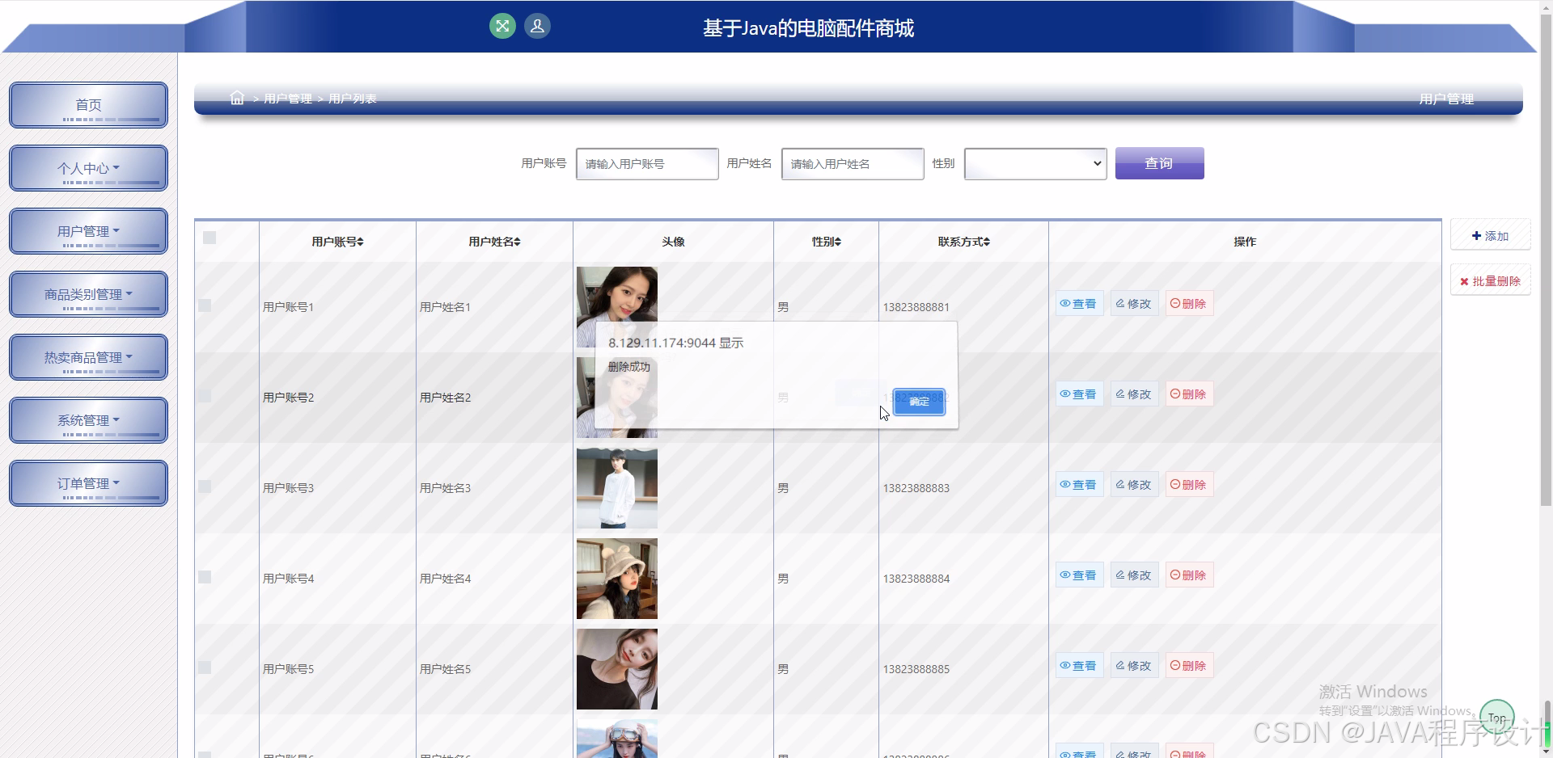1553x758 pixels.
Task: Go to home via breadcrumb house icon
Action: point(237,98)
